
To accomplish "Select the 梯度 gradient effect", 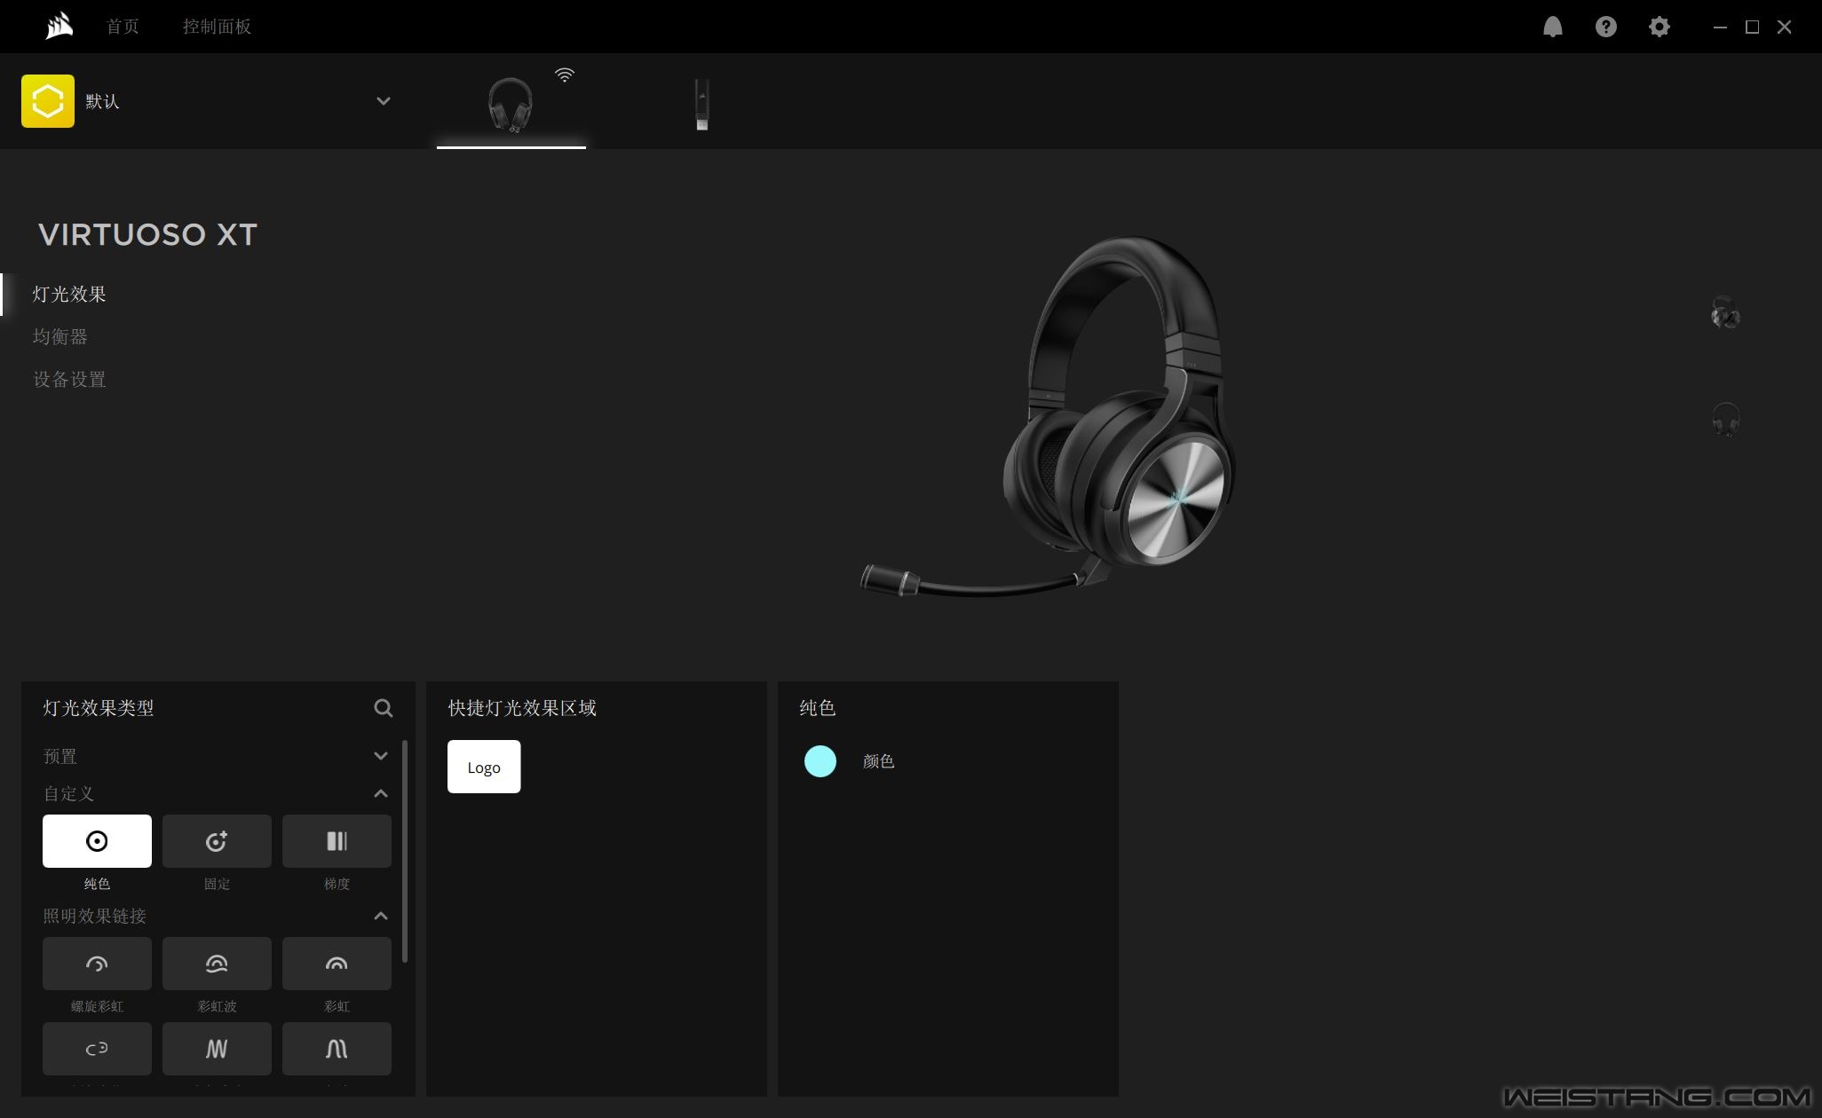I will coord(337,841).
